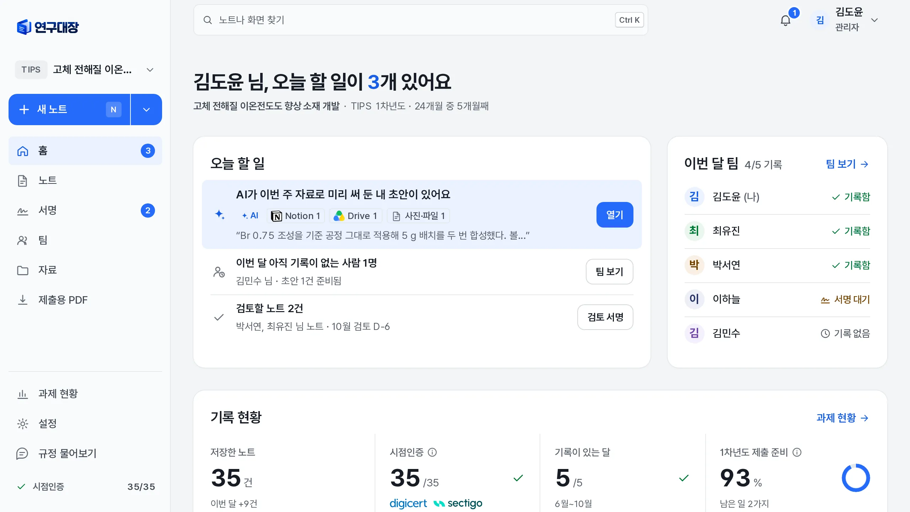Click 최유진 avatar in team list
This screenshot has height=512, width=910.
[694, 231]
